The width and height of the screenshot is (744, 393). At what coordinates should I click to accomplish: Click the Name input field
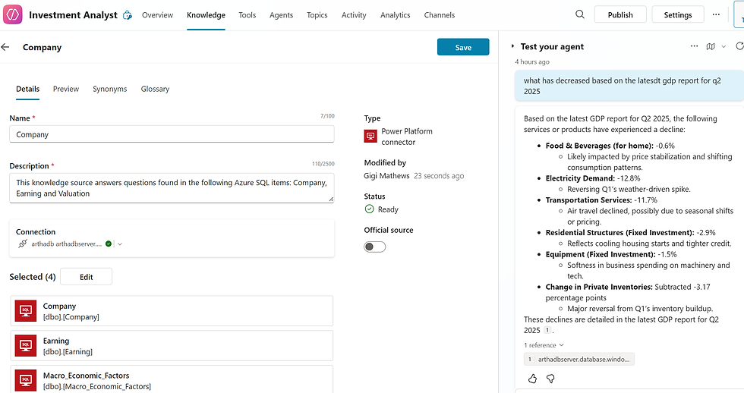[x=172, y=134]
